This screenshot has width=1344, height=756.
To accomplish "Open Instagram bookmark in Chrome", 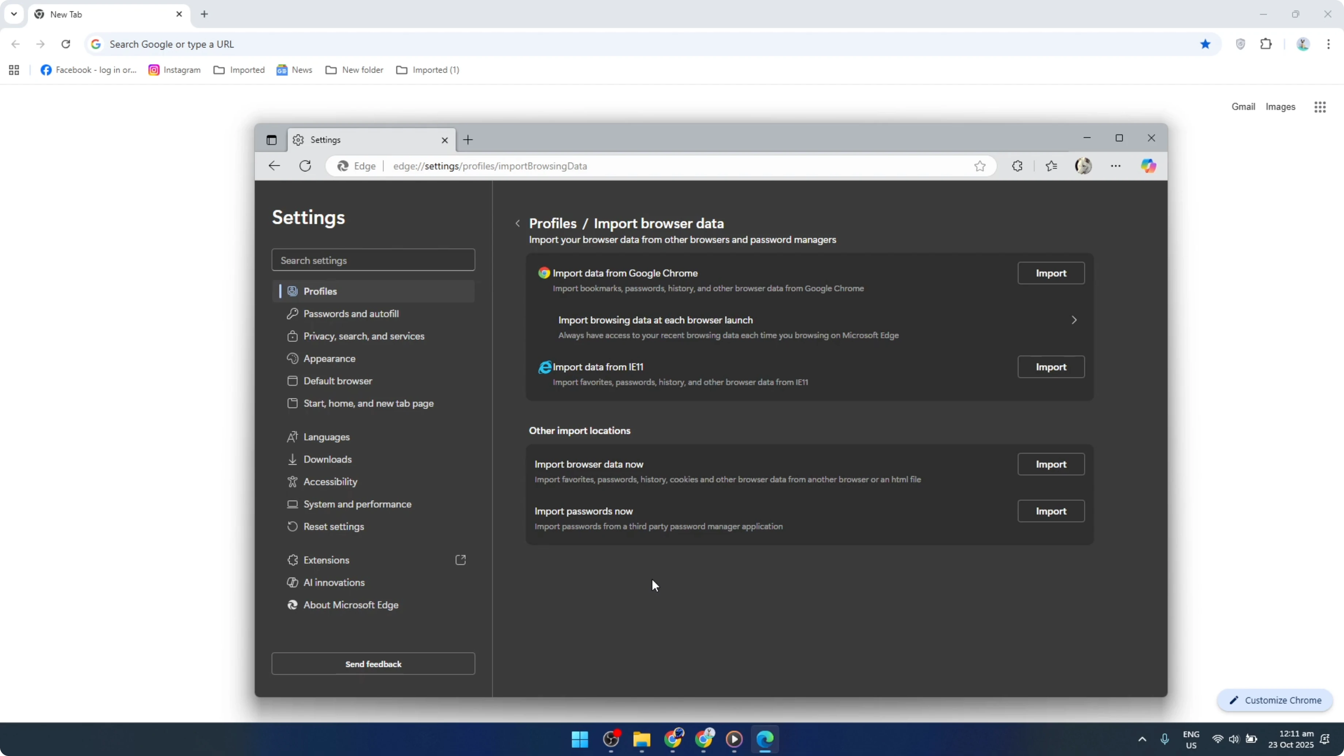I will pyautogui.click(x=175, y=70).
